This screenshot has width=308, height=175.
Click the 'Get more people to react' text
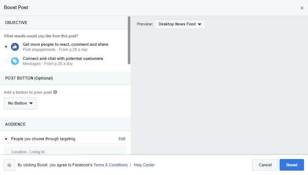click(66, 44)
